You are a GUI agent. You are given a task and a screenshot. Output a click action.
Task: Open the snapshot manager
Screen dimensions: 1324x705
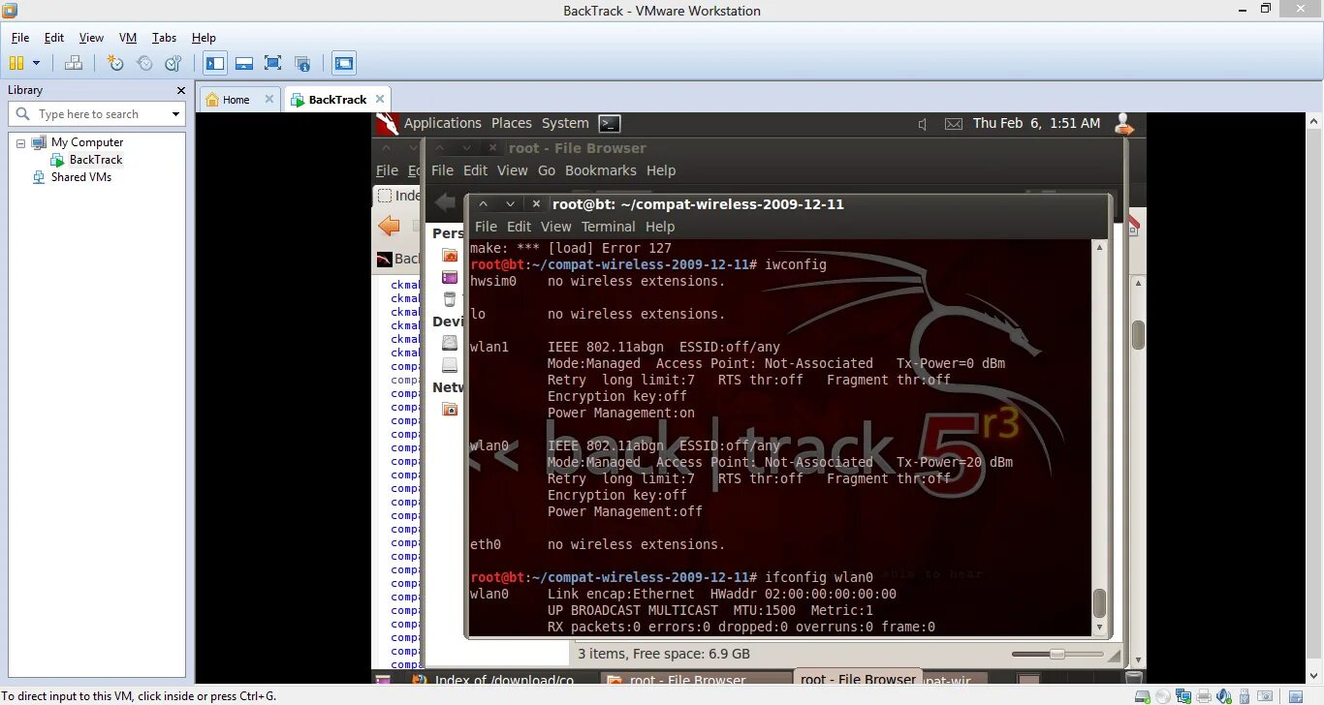[x=173, y=63]
